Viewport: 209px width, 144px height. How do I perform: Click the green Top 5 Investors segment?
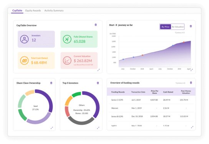[x=76, y=94]
